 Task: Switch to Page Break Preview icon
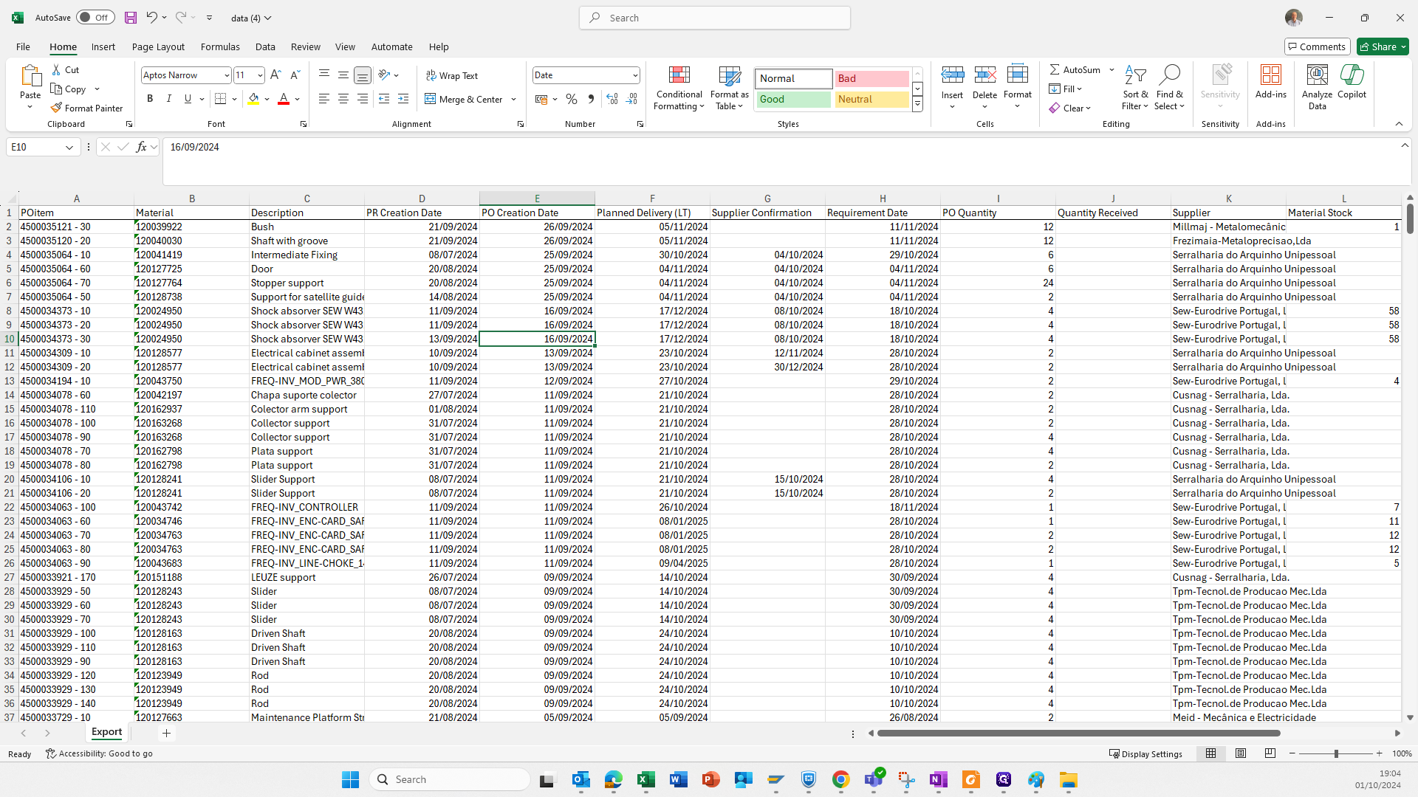(x=1270, y=753)
